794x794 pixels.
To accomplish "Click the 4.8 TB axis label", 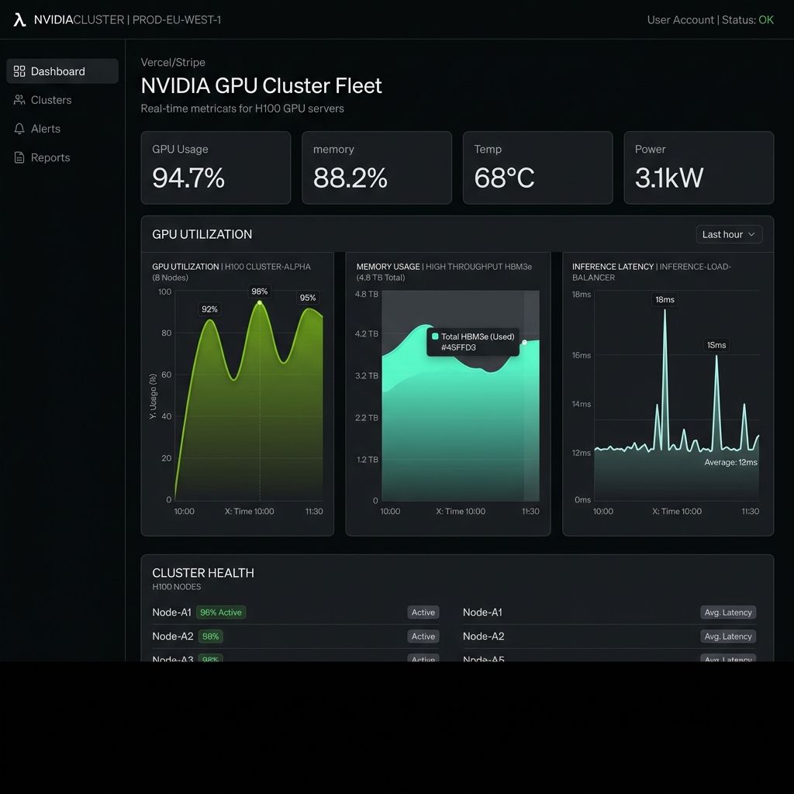I will 367,294.
